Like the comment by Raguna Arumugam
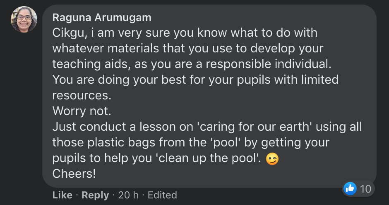Viewport: 389px width, 205px height. (62, 195)
